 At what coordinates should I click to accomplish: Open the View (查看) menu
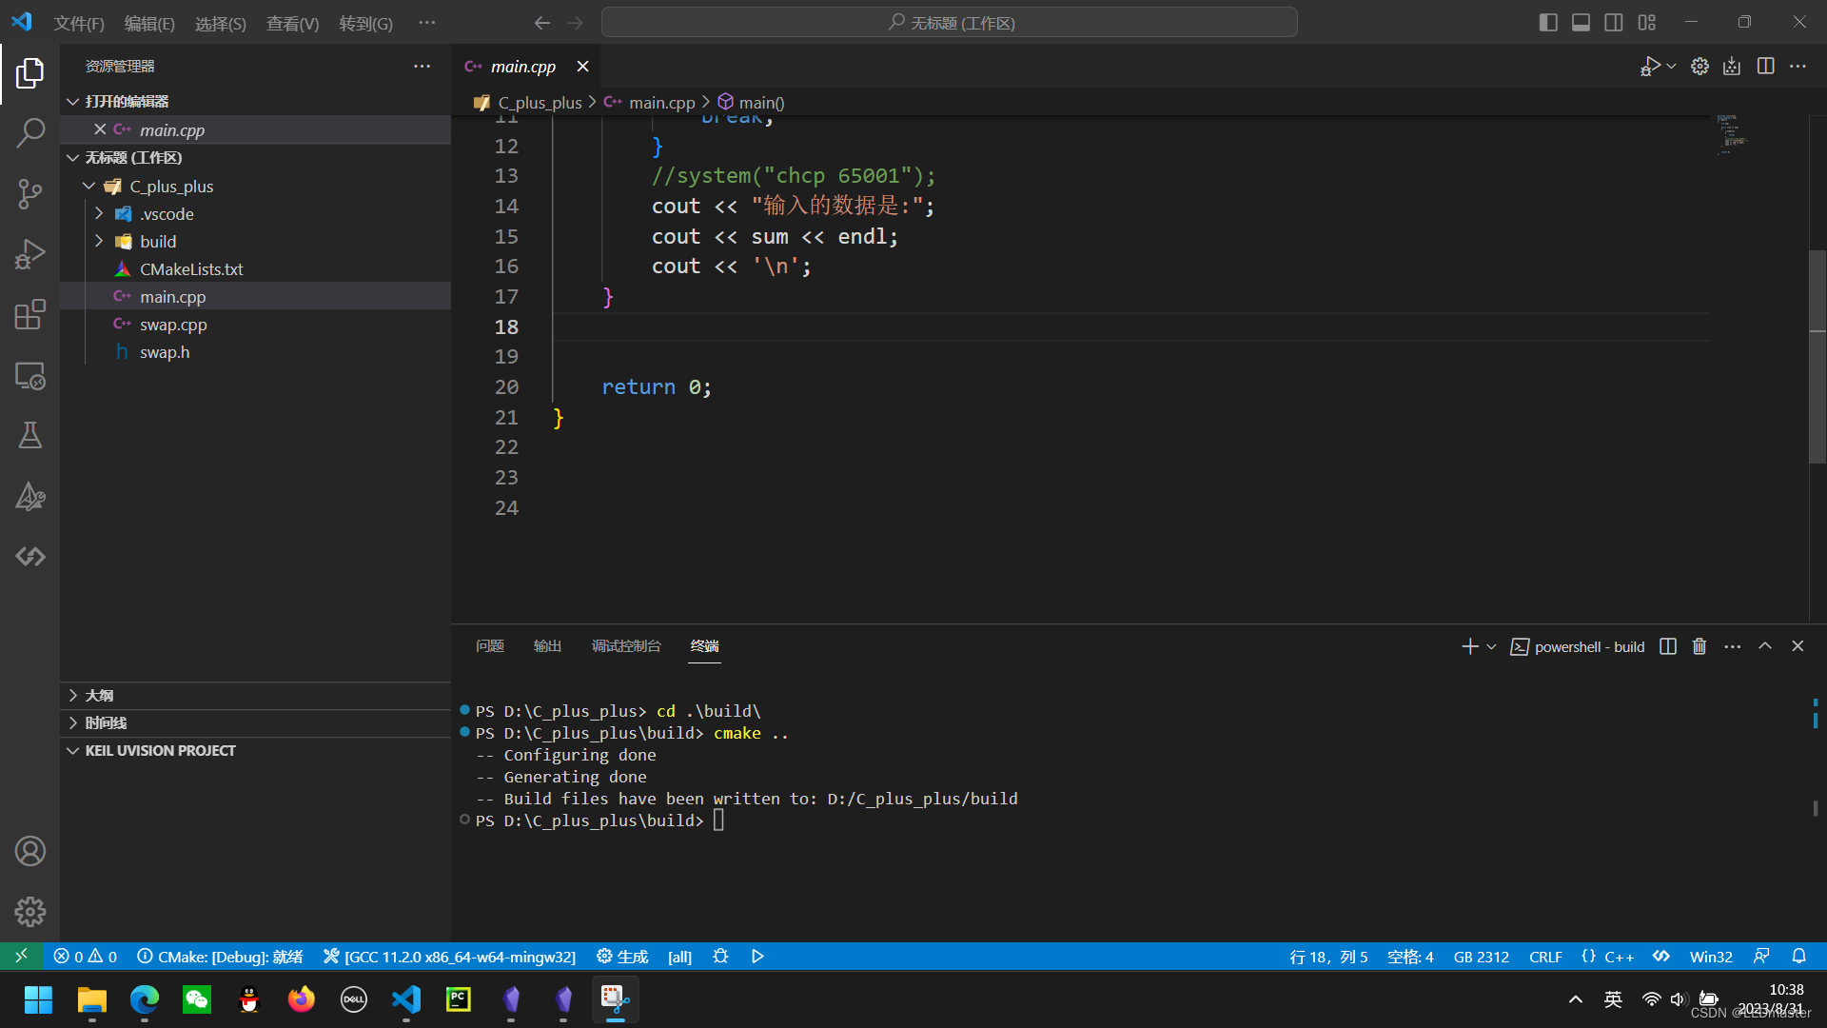click(292, 23)
